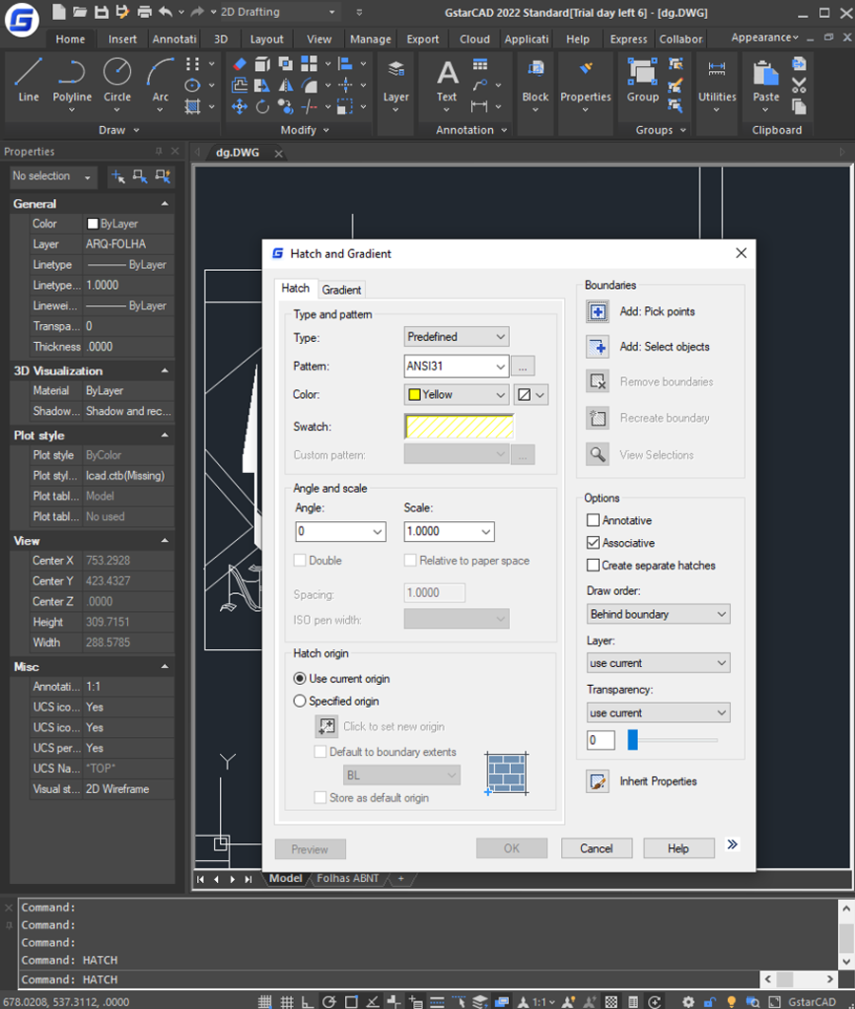Collapse the Plot style section
855x1009 pixels.
(x=165, y=435)
